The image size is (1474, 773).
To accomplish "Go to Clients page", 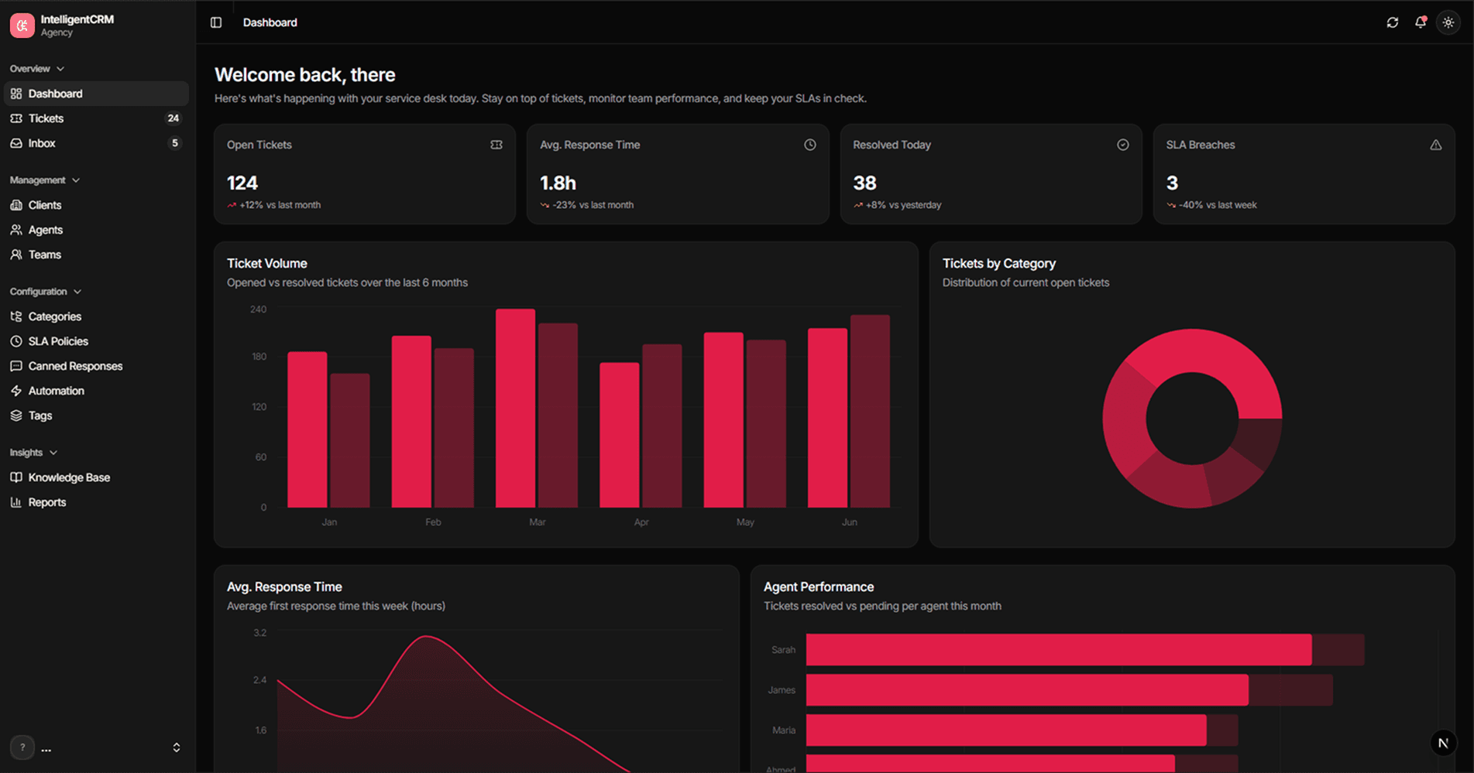I will click(x=97, y=205).
